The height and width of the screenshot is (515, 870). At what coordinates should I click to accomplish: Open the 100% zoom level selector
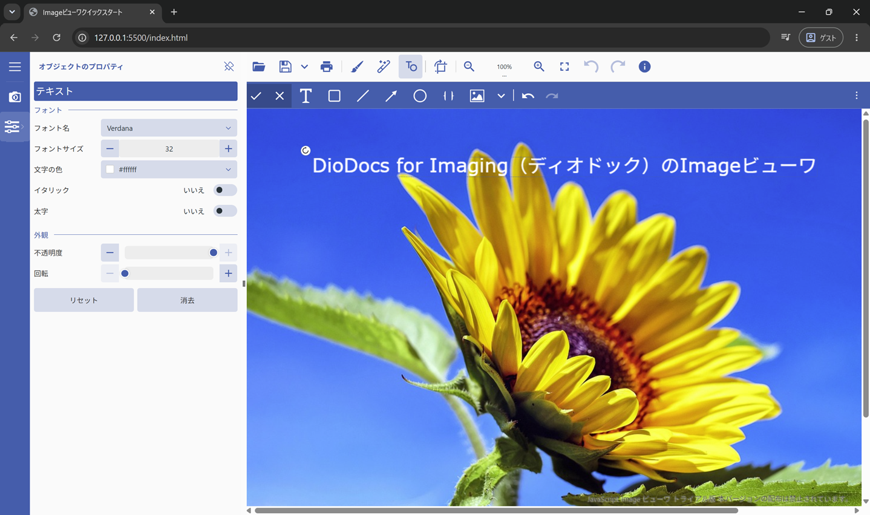pos(504,67)
